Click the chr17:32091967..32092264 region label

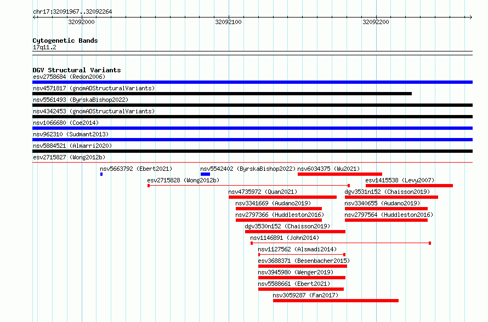click(72, 12)
